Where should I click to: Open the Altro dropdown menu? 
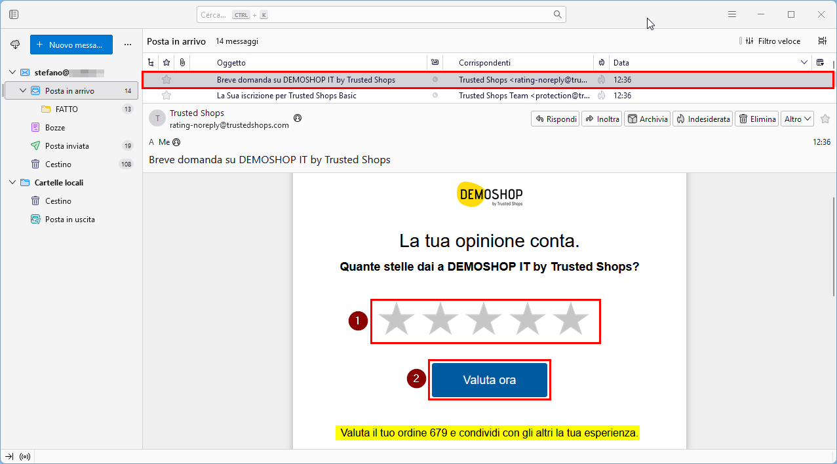point(798,119)
